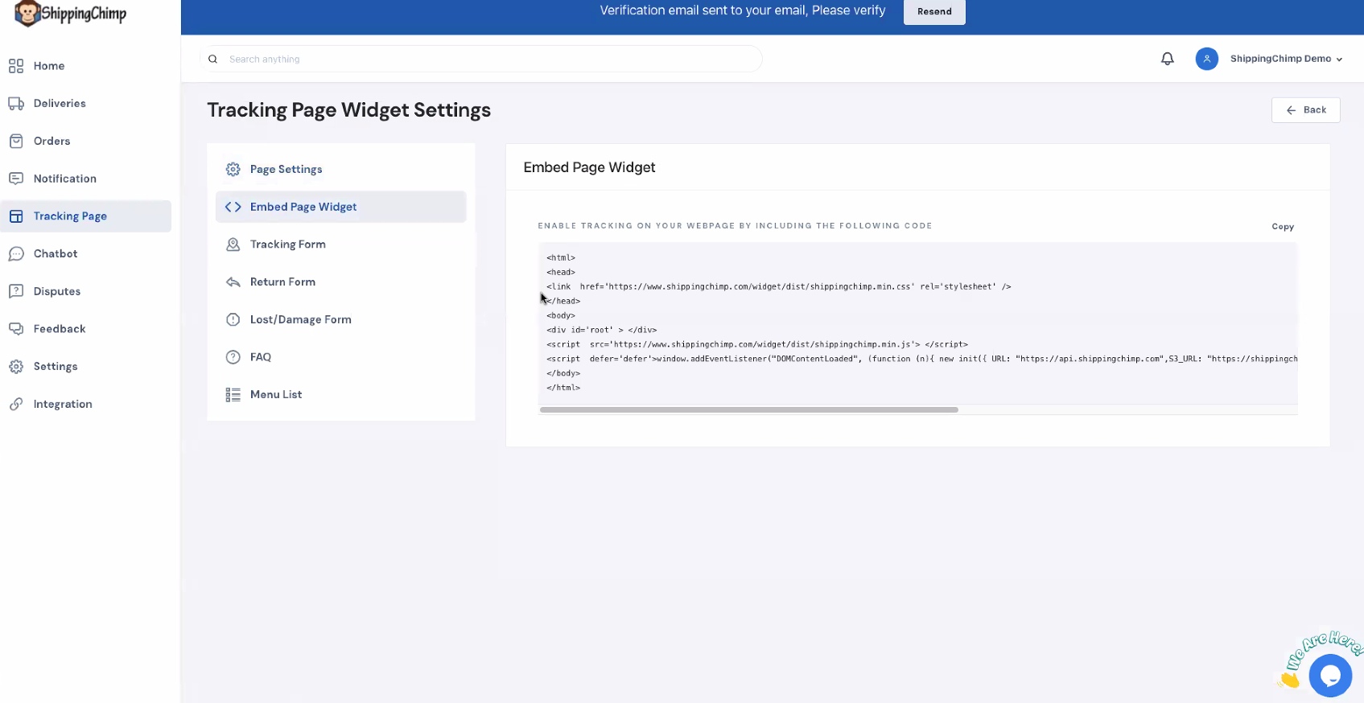The height and width of the screenshot is (703, 1364).
Task: Click the ShippingChimp monkey logo
Action: (x=27, y=14)
